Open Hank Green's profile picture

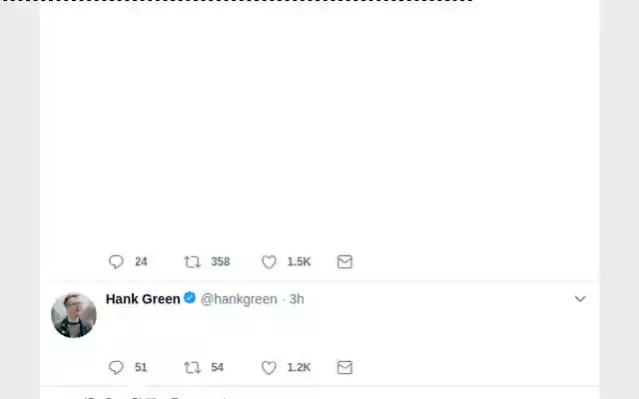pos(74,315)
